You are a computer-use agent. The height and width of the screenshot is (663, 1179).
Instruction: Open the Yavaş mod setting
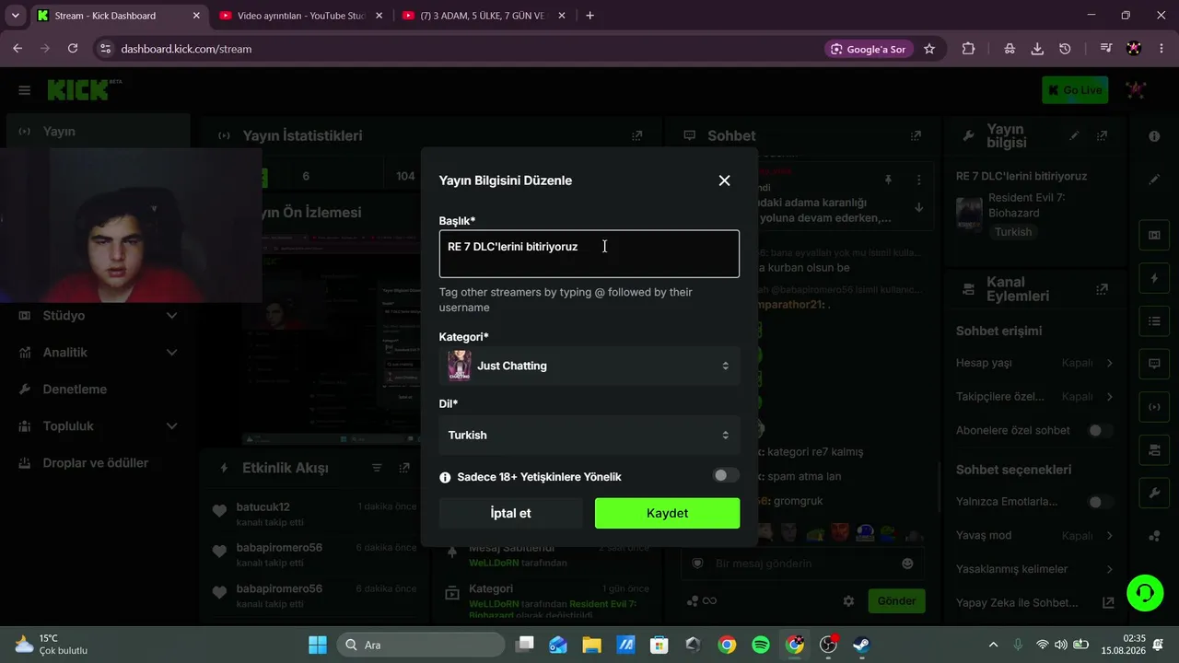point(1035,536)
